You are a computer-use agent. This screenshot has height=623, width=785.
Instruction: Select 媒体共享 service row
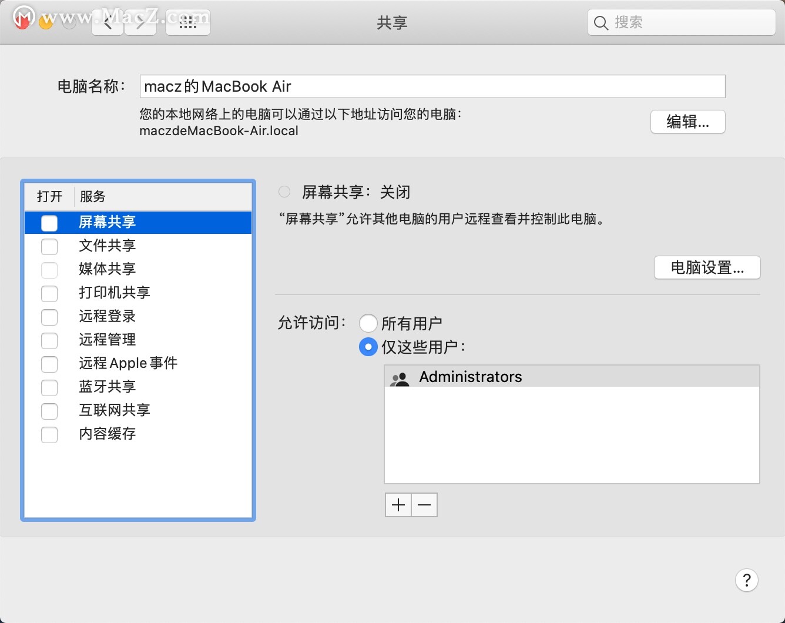tap(138, 269)
